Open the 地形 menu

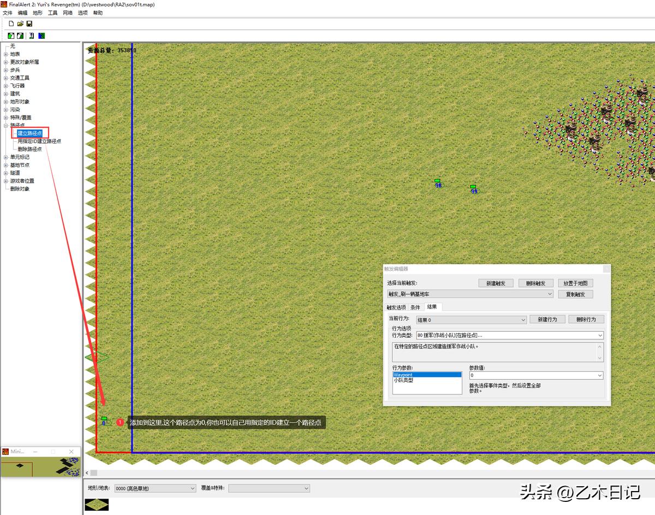click(x=38, y=13)
